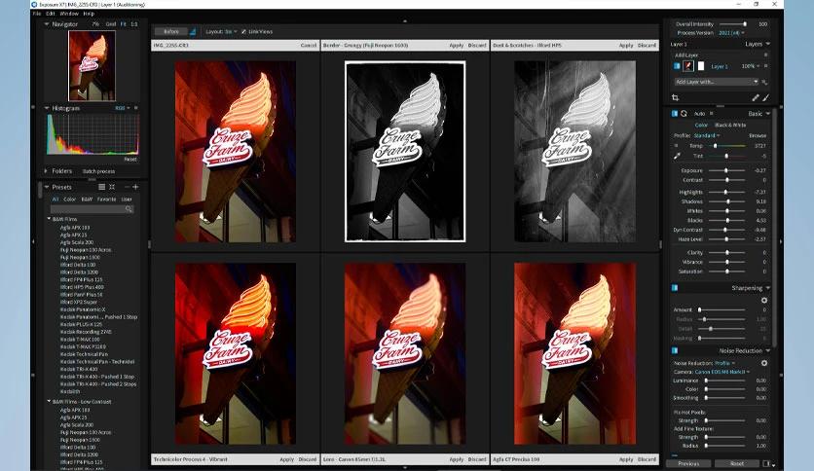Collapse the Histogram panel
The height and width of the screenshot is (471, 814).
(x=46, y=108)
